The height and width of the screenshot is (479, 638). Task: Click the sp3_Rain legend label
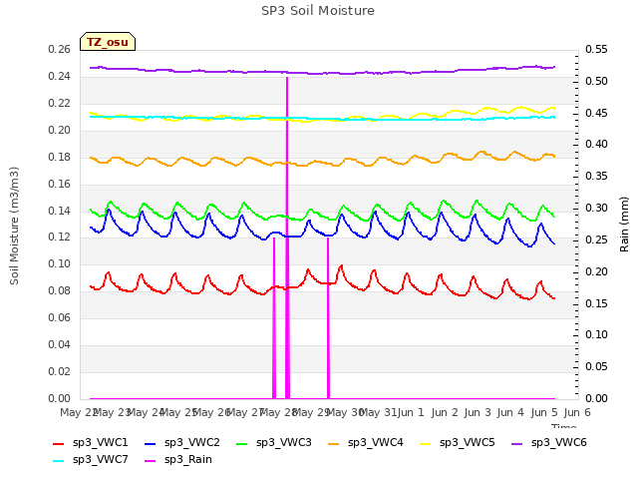tap(188, 460)
